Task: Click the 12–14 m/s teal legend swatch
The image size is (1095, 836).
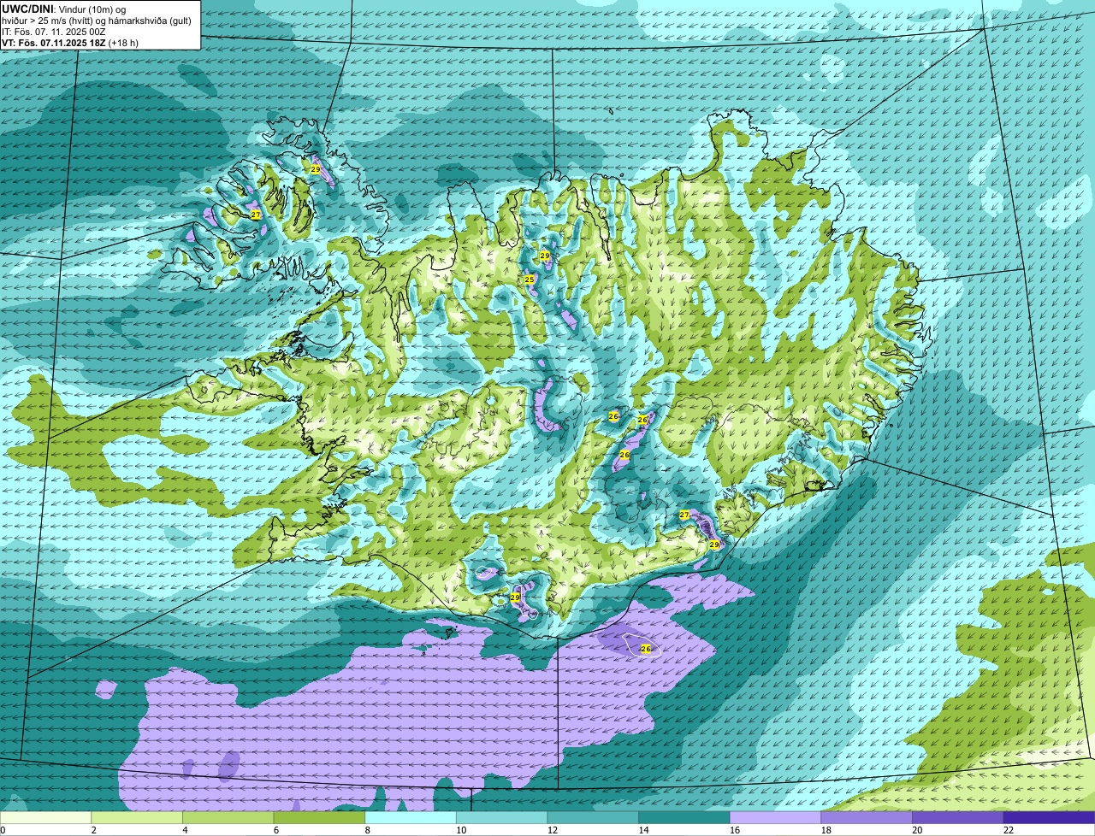Action: [x=593, y=817]
